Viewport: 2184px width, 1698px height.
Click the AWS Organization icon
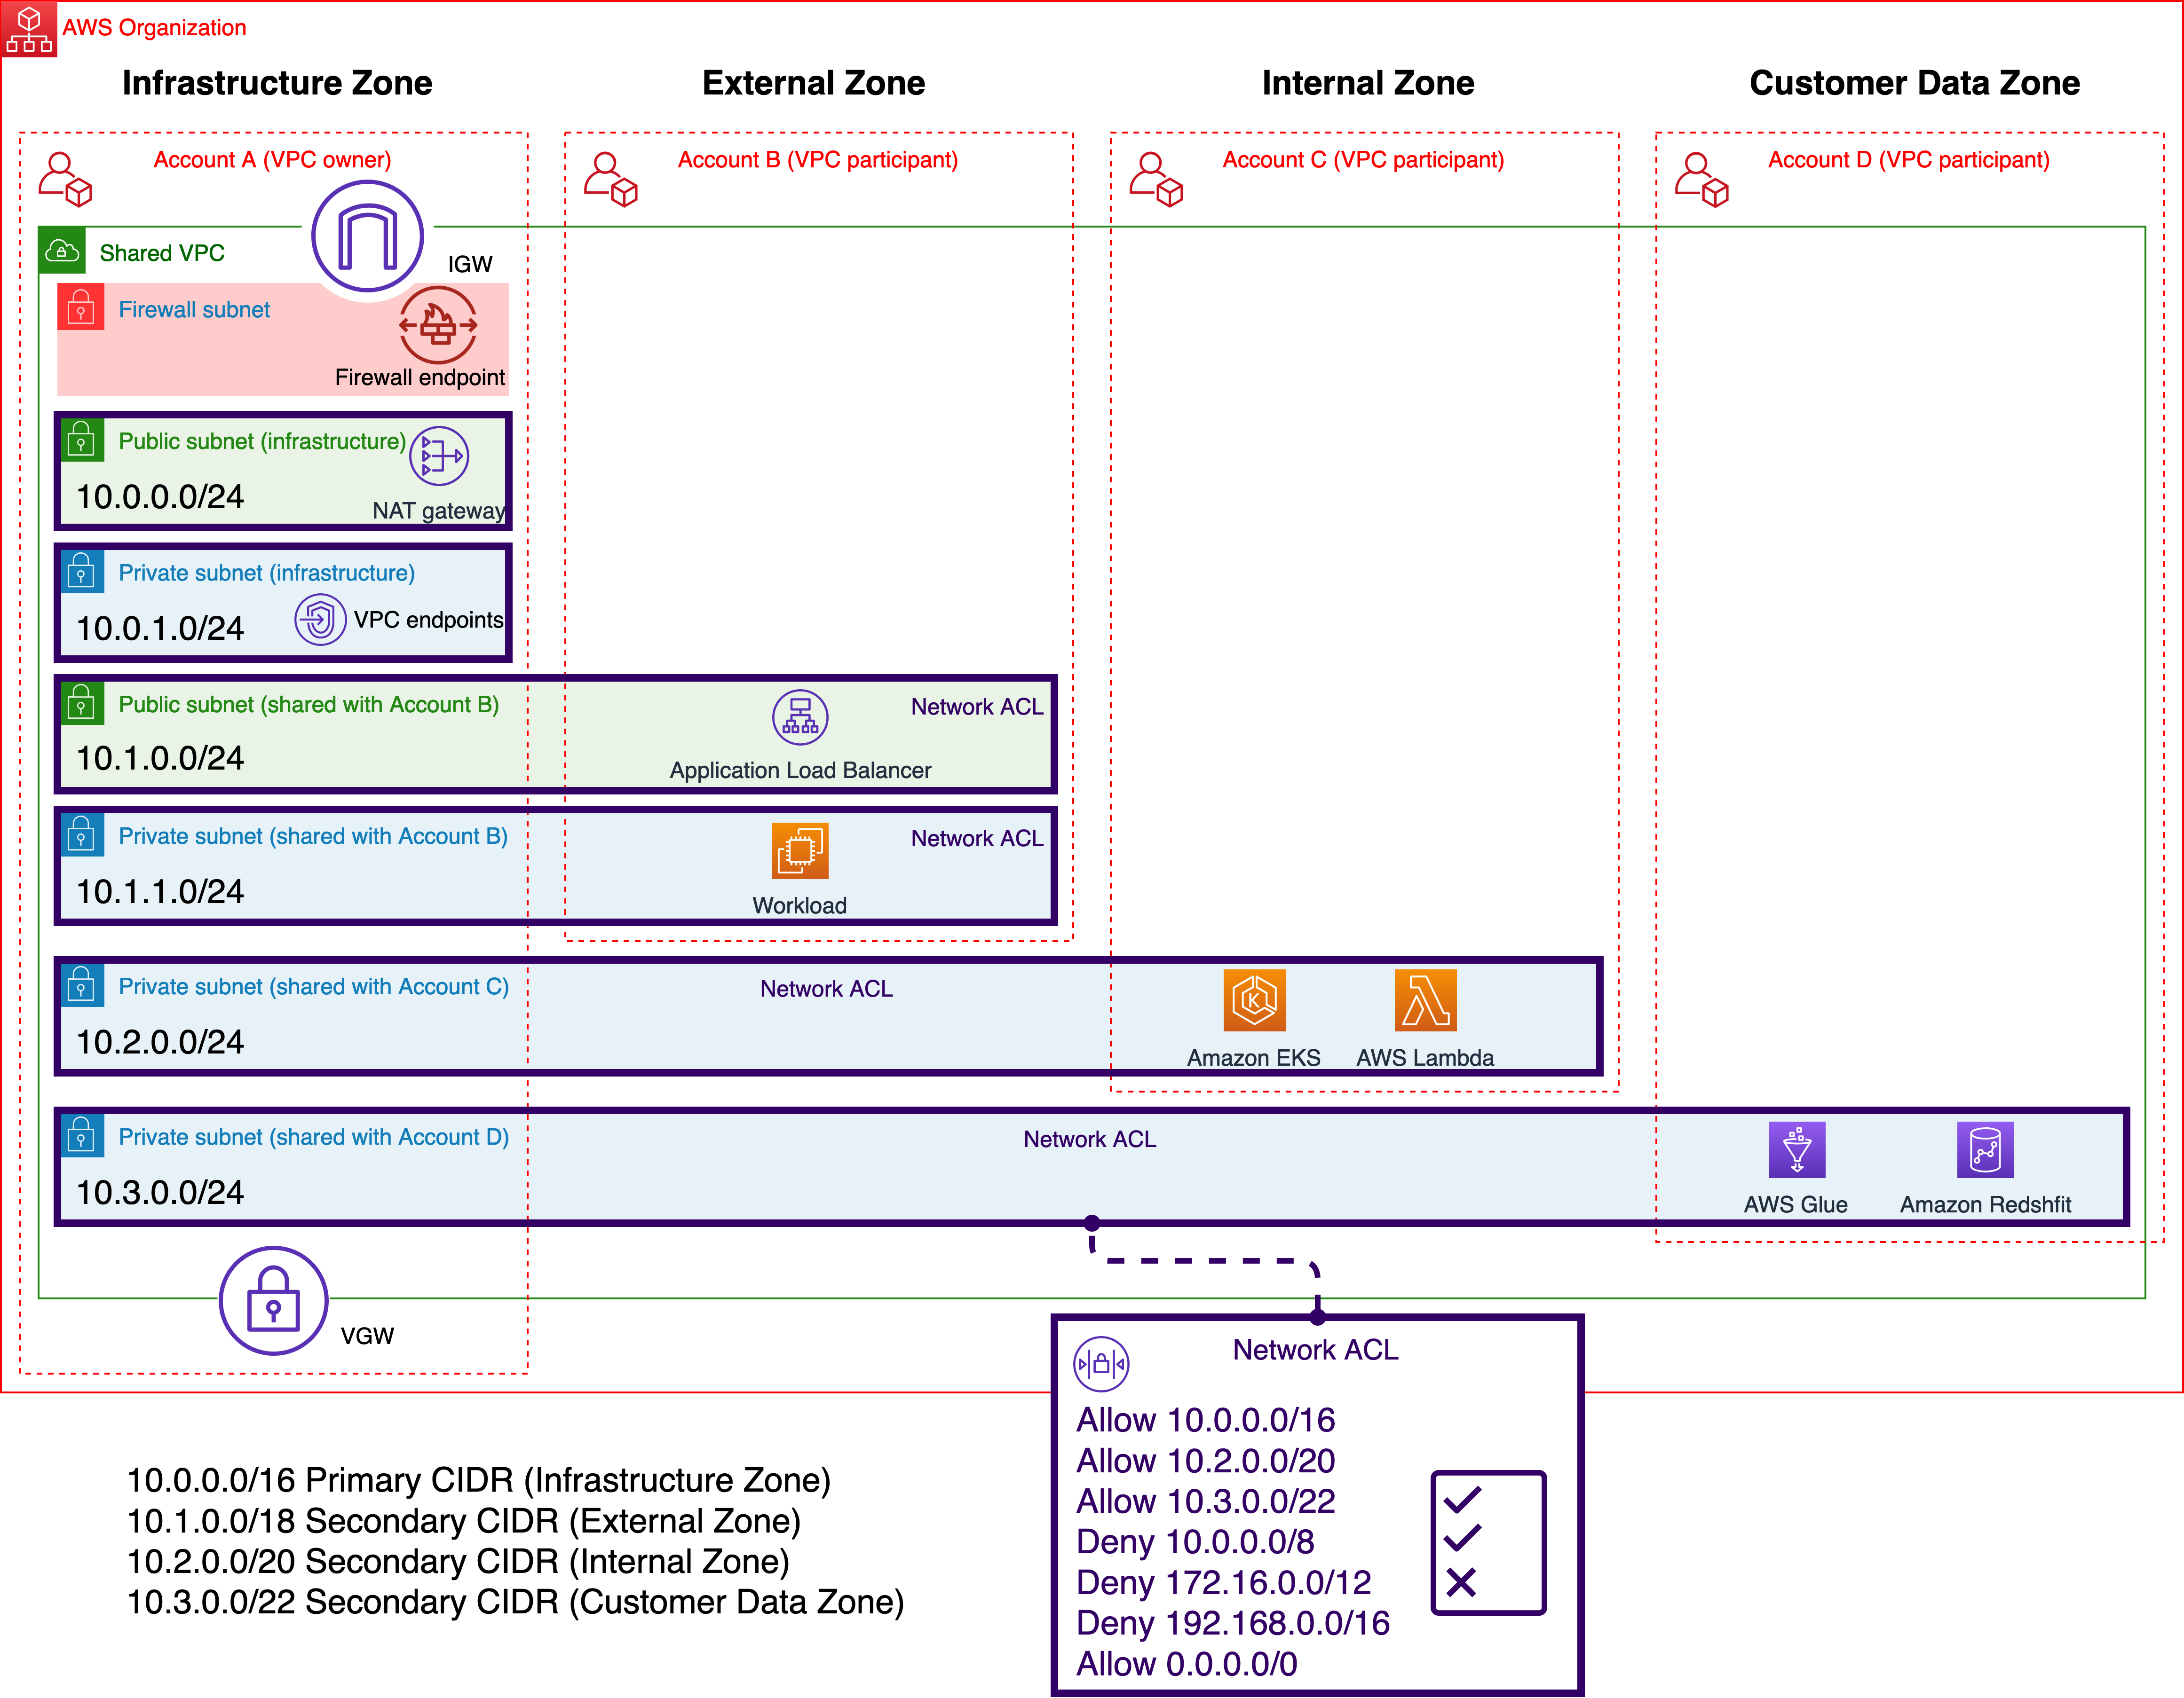click(x=29, y=29)
